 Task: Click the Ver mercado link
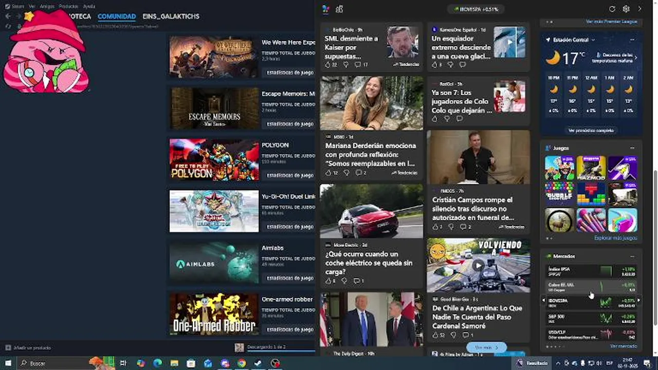pos(624,346)
